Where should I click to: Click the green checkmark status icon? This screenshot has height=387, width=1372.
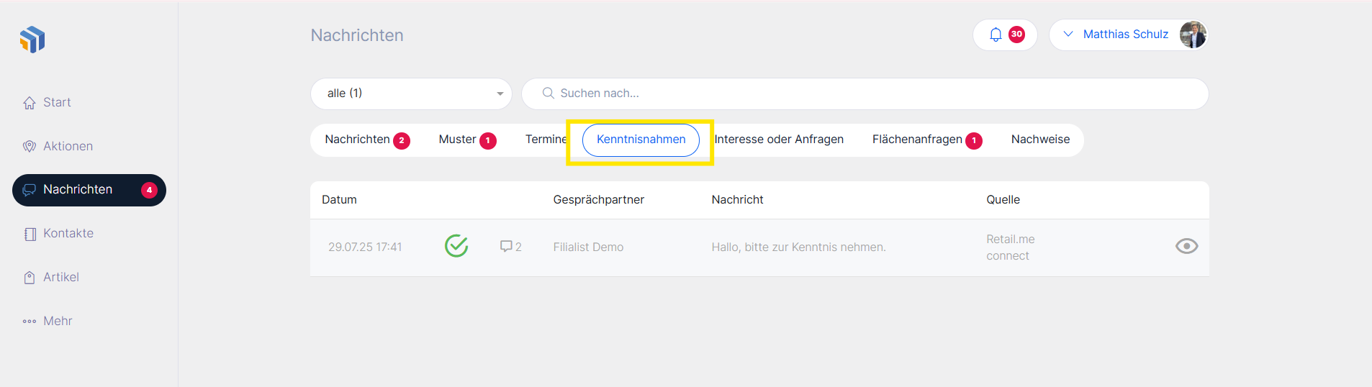[x=456, y=246]
